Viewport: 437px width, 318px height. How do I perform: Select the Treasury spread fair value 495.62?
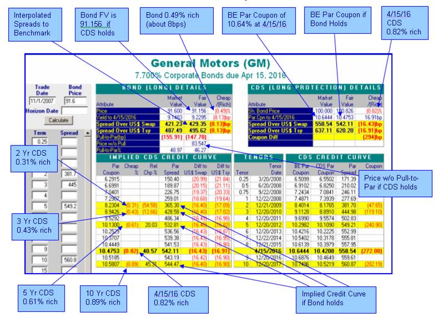point(198,130)
